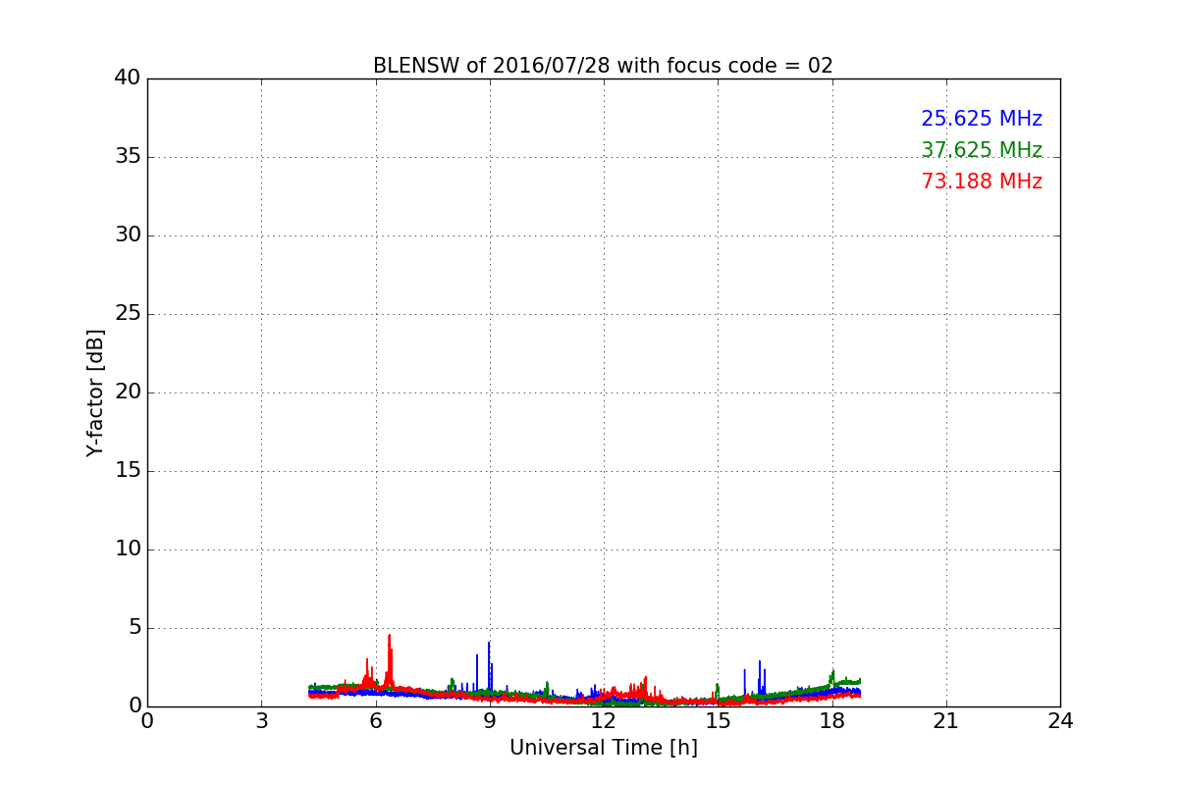Click the x-axis tick label 24
1178x785 pixels.
pyautogui.click(x=1060, y=721)
